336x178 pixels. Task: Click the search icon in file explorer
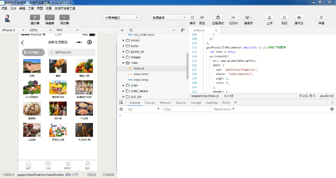(131, 30)
